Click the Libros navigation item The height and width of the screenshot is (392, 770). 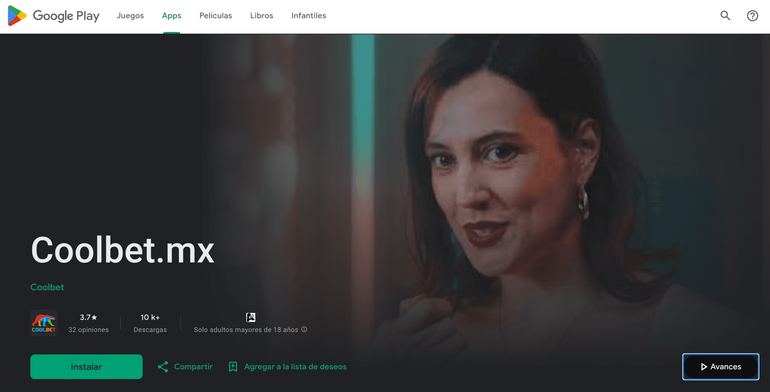pyautogui.click(x=261, y=16)
